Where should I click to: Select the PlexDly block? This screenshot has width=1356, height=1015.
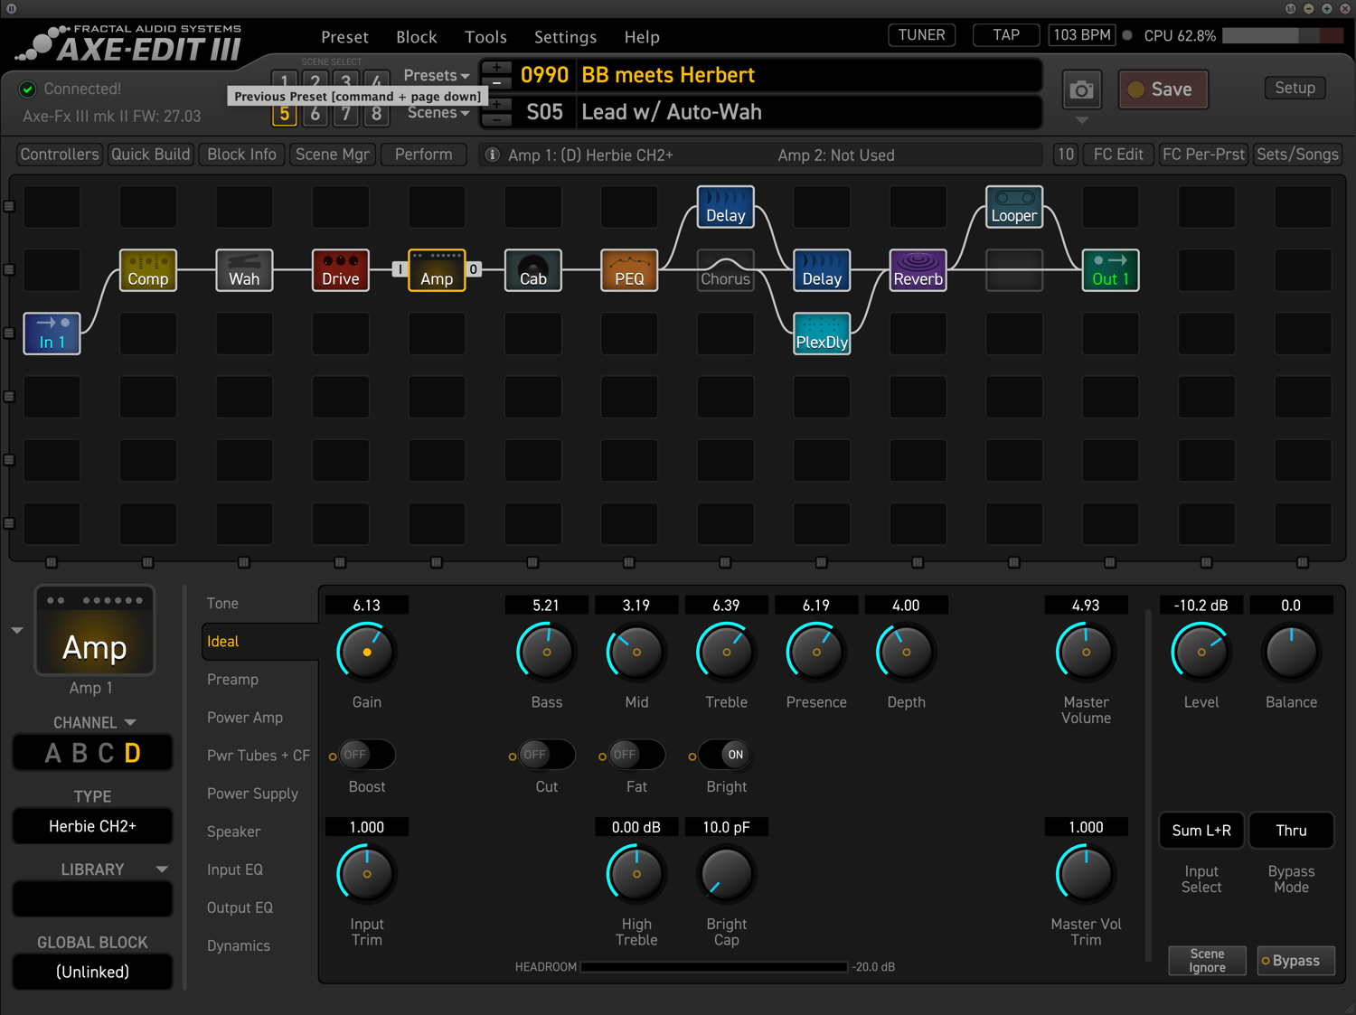[822, 334]
